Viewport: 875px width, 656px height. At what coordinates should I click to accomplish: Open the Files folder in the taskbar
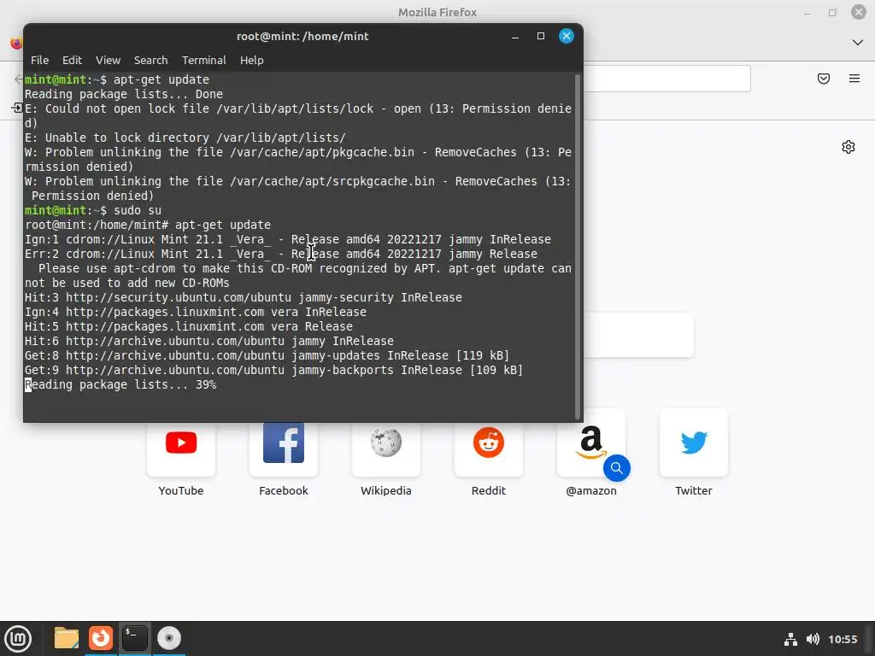click(67, 638)
